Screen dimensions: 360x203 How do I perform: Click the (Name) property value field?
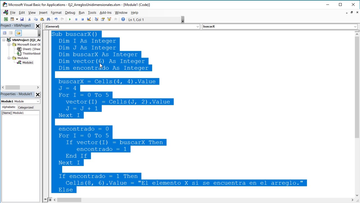coord(26,113)
